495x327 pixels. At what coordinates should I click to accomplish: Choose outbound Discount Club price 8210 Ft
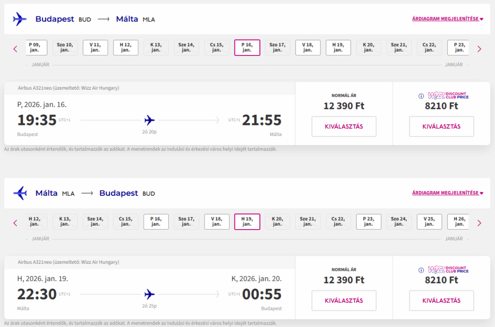[441, 126]
